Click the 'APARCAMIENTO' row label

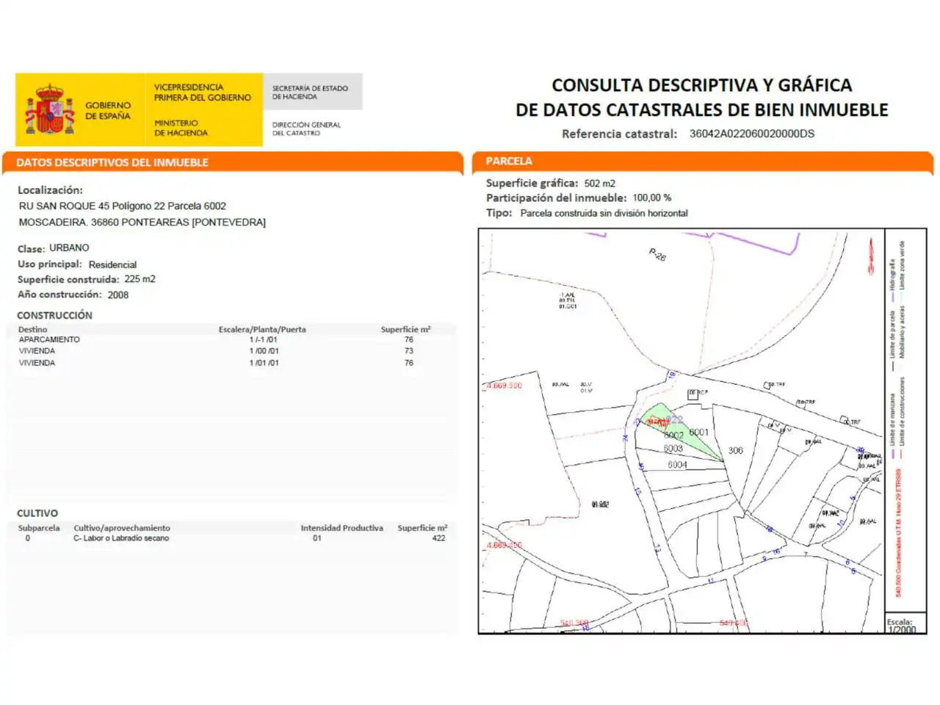49,339
